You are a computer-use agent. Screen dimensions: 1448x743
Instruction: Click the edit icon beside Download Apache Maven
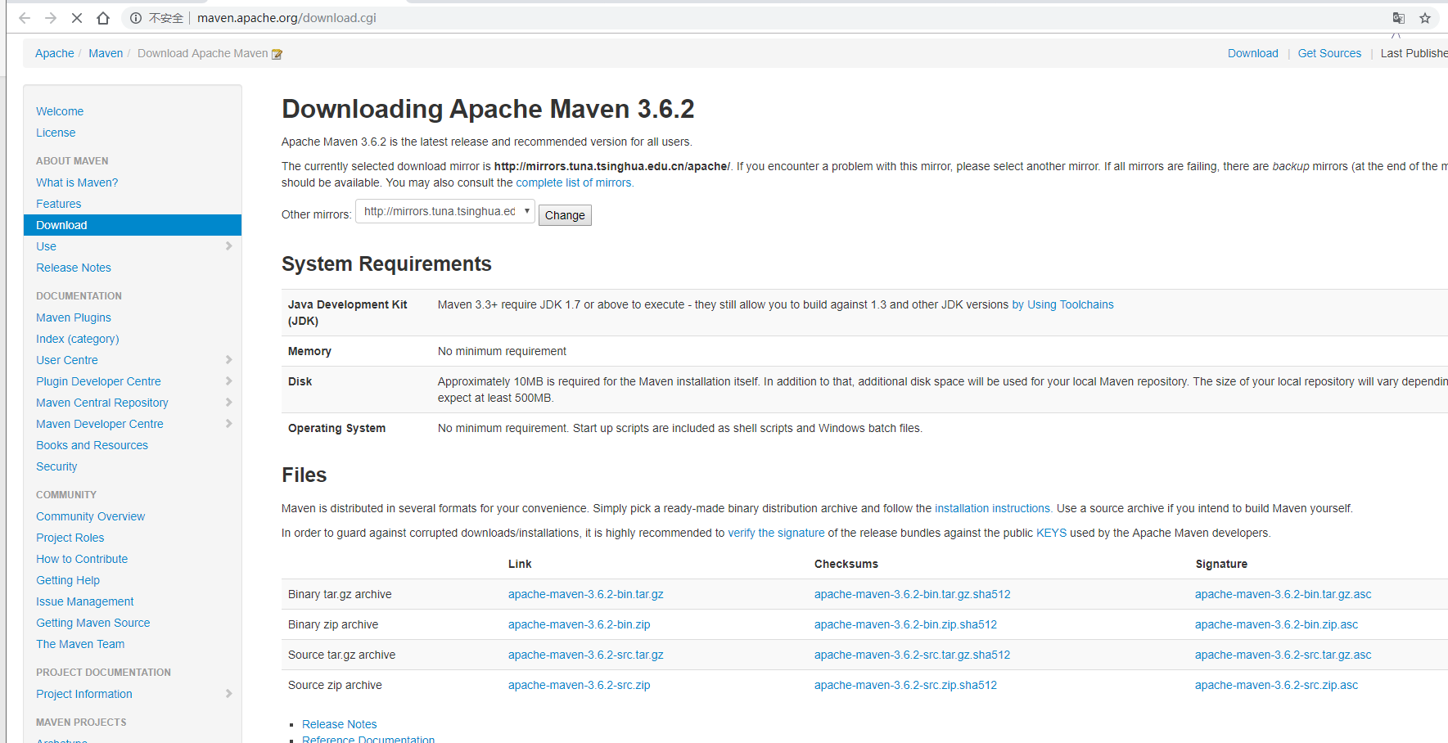coord(277,54)
